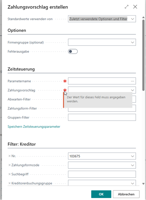Image resolution: width=146 pixels, height=200 pixels.
Task: Toggle the Fehlerausgabe switch
Action: pyautogui.click(x=73, y=51)
